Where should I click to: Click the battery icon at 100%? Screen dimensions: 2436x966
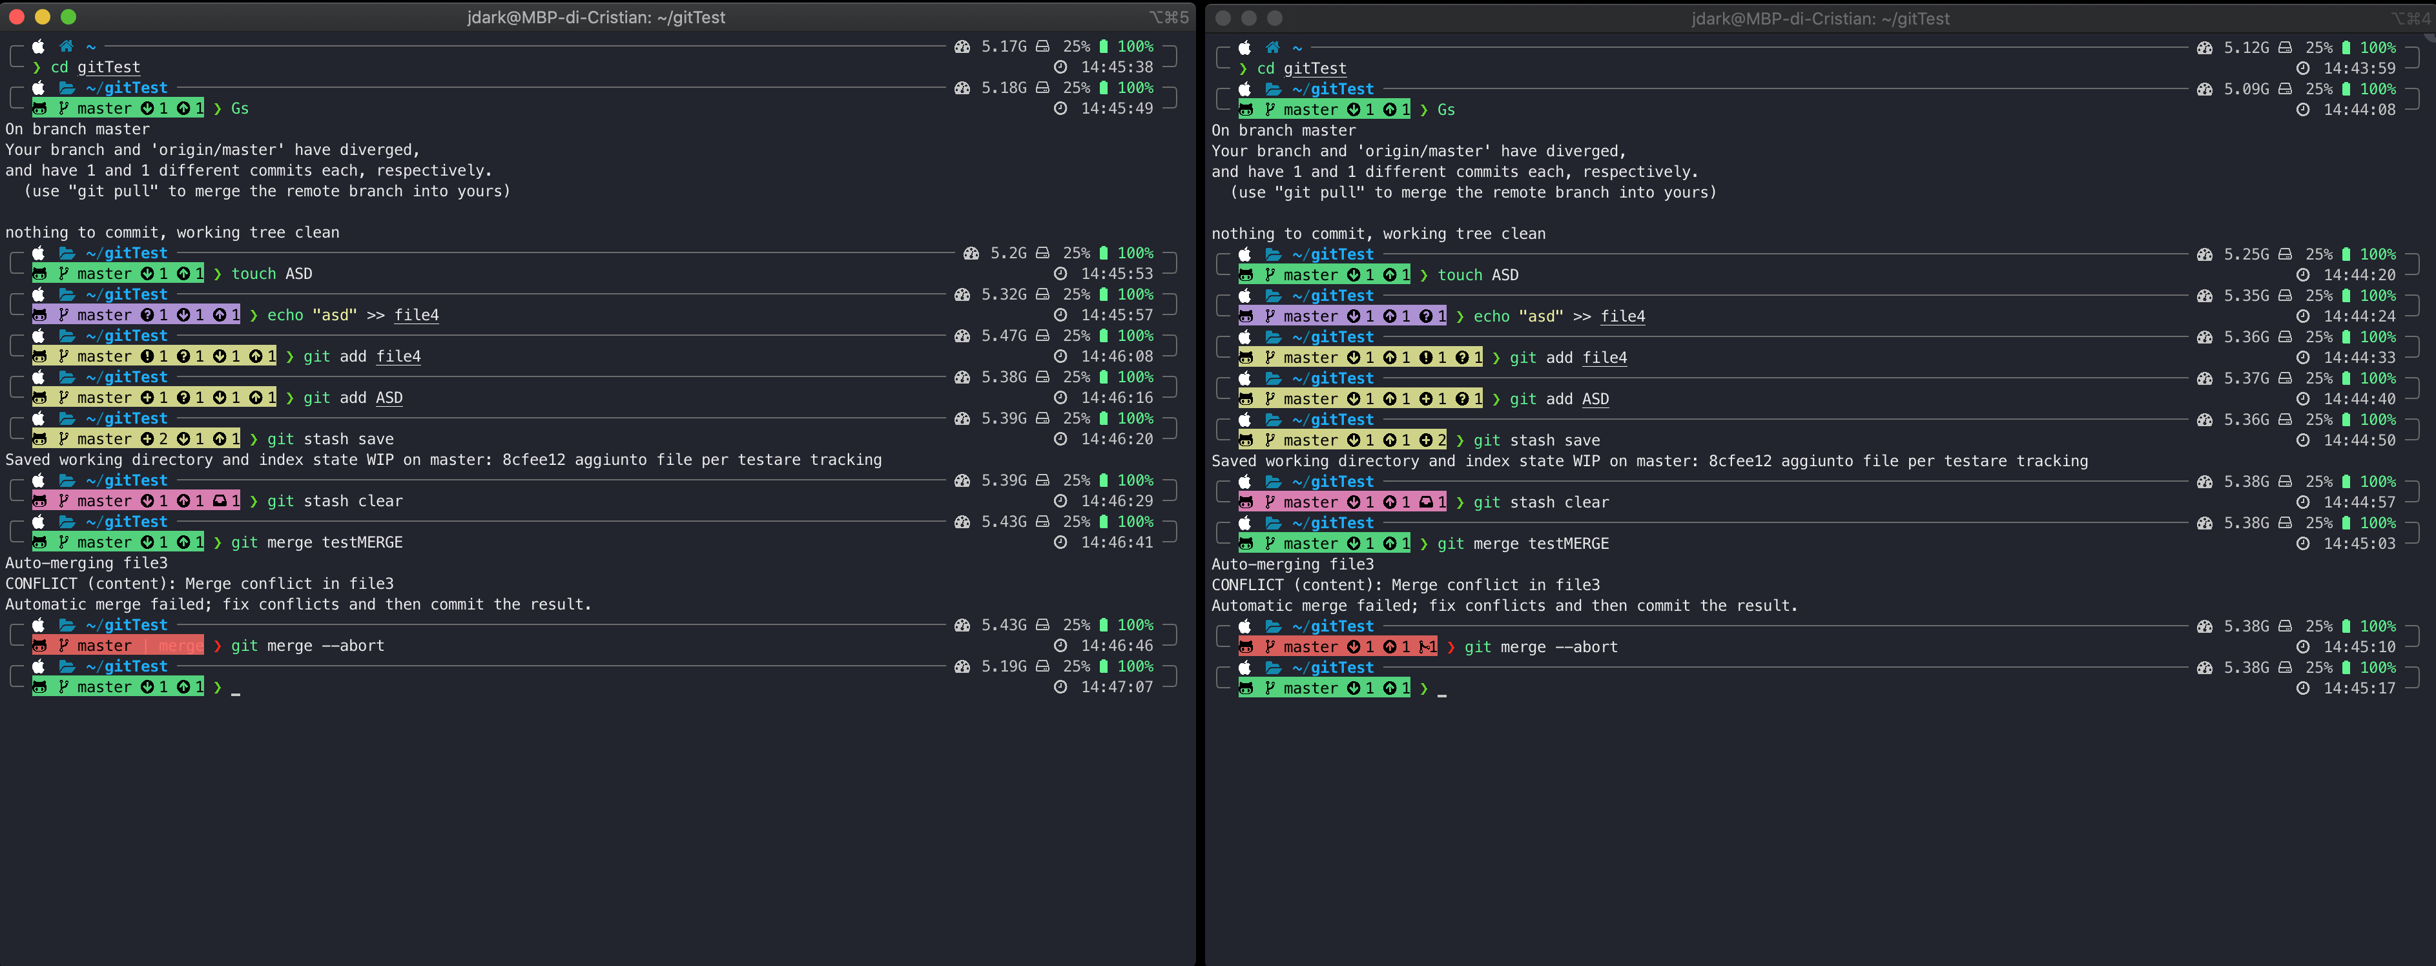click(1104, 666)
